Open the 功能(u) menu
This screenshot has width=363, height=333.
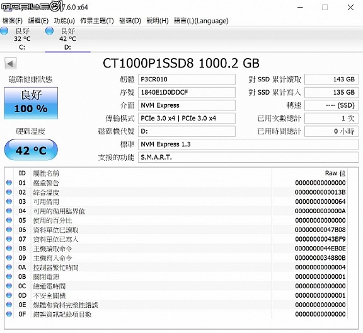(x=64, y=21)
